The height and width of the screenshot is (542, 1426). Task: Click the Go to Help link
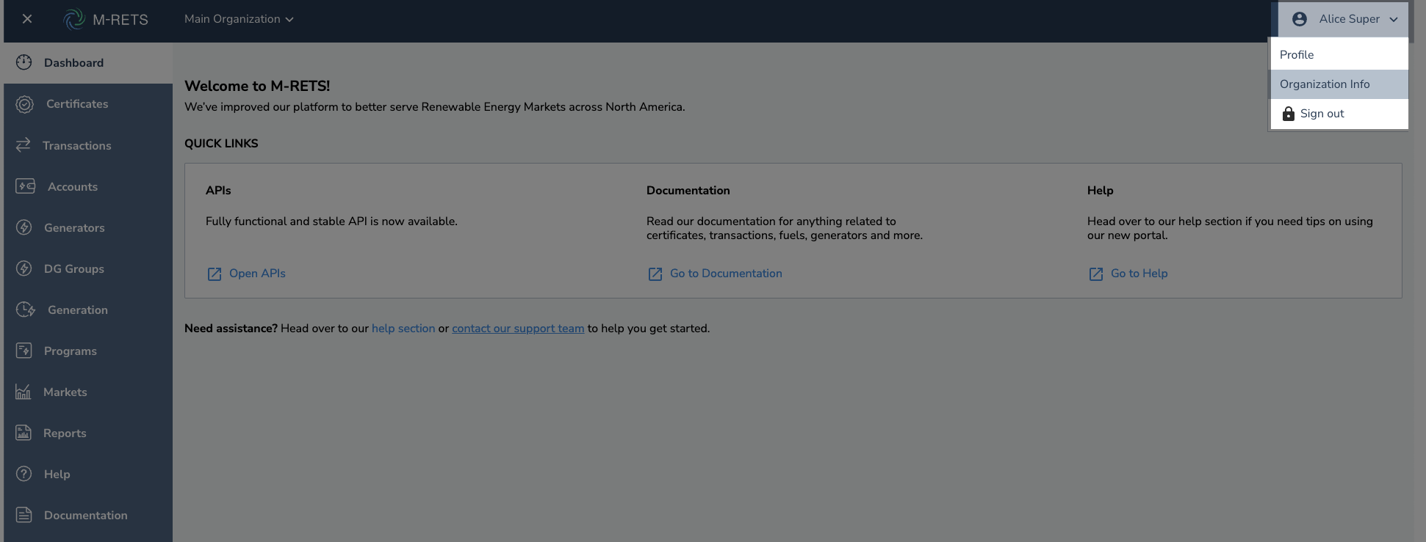point(1139,274)
